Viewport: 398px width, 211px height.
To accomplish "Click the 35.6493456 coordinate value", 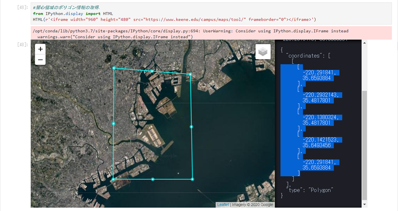I will 316,145.
